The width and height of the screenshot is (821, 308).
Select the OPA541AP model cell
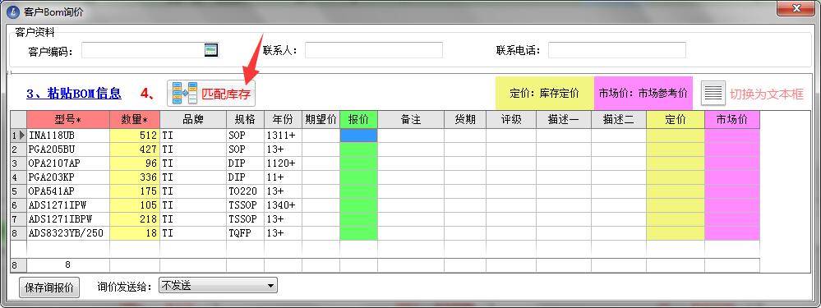pos(68,191)
